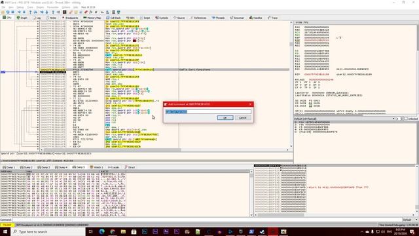419x236 pixels.
Task: Open Microsoft Edge from the taskbar
Action: (102, 231)
